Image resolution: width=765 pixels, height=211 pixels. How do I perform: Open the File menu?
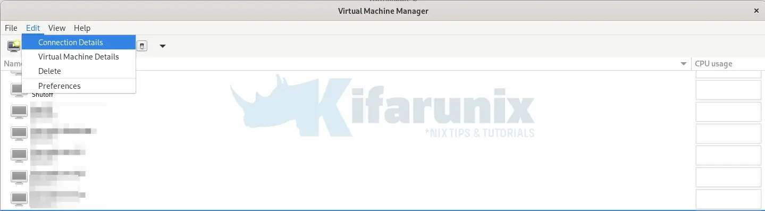[11, 28]
